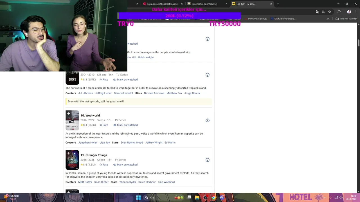
Task: Open a new browser tab
Action: click(x=278, y=4)
